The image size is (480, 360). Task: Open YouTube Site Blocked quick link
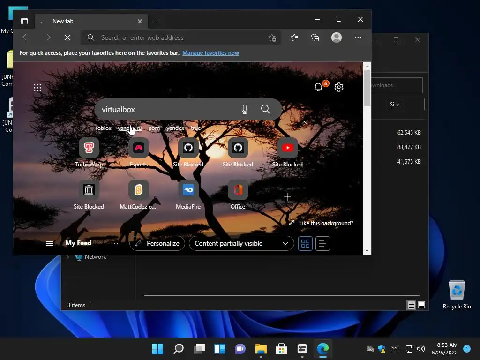[x=287, y=153]
